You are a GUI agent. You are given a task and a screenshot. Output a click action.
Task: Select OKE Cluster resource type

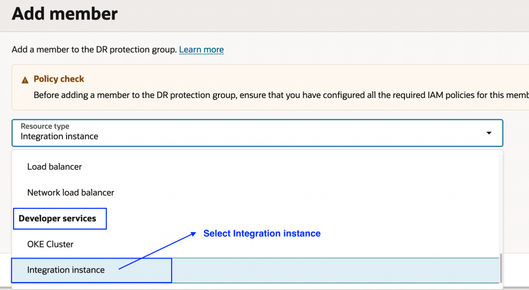pyautogui.click(x=50, y=244)
